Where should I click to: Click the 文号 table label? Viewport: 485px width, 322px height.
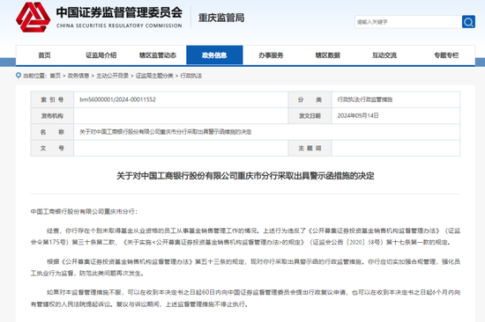click(52, 148)
